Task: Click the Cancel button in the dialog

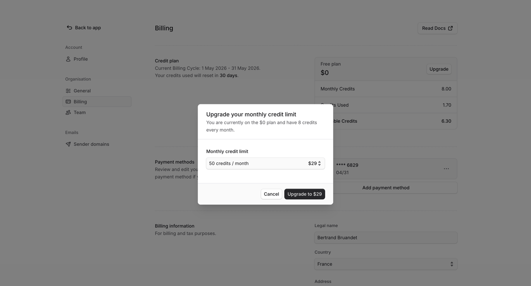Action: coord(271,194)
